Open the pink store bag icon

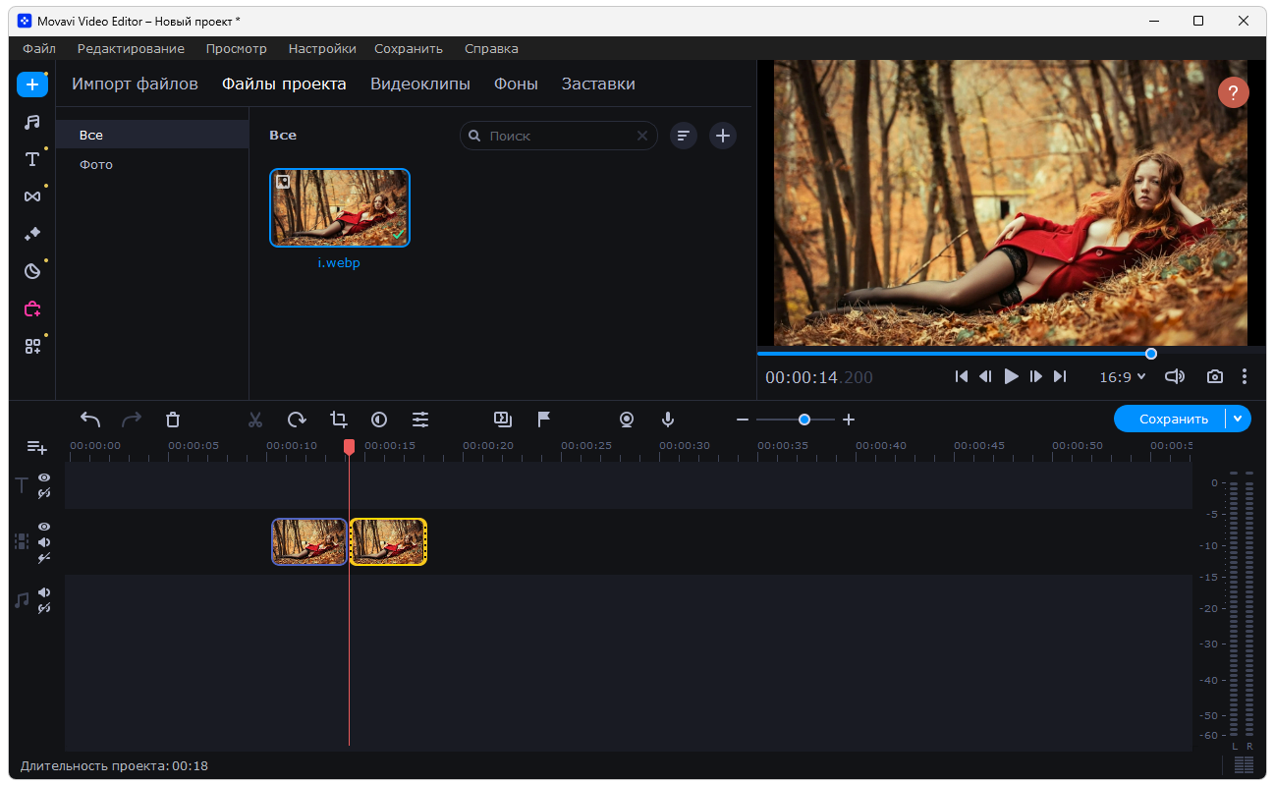pos(32,308)
